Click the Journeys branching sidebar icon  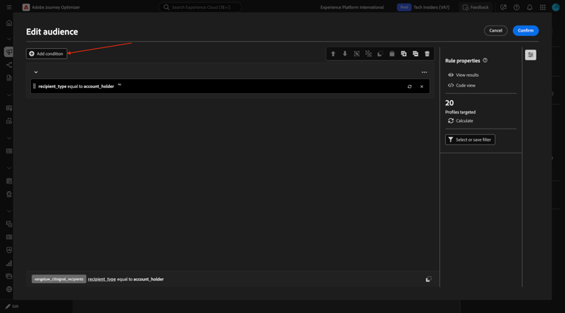click(x=9, y=65)
